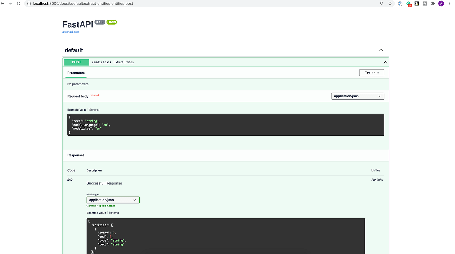Switch to the response Schema tab

pos(114,213)
